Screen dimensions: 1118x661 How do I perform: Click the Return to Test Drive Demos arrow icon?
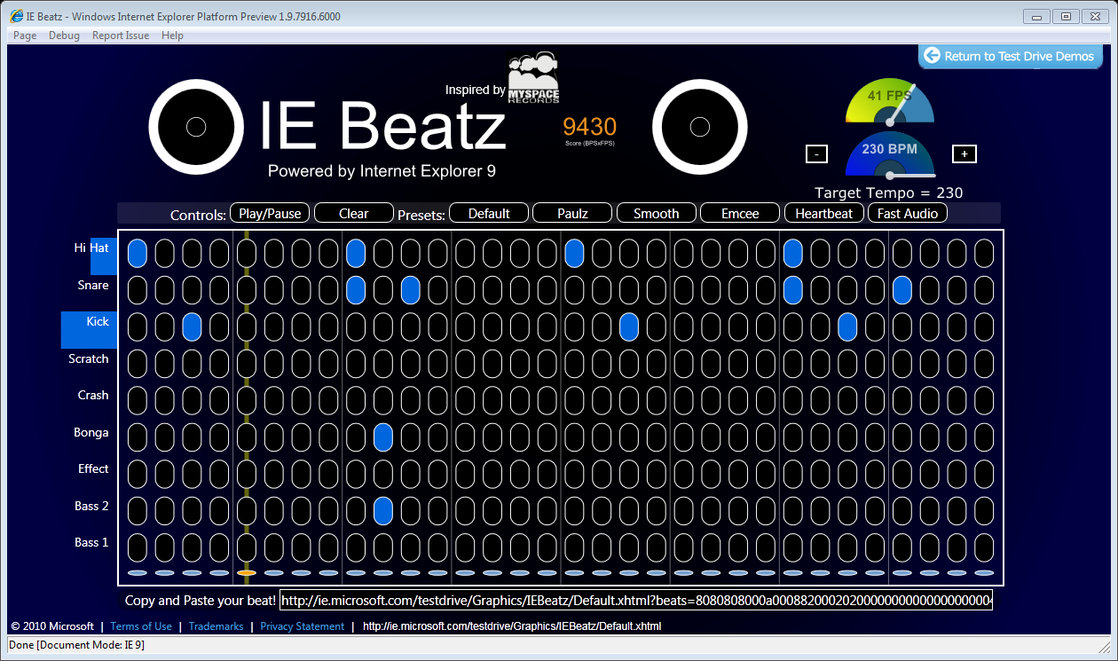tap(932, 56)
